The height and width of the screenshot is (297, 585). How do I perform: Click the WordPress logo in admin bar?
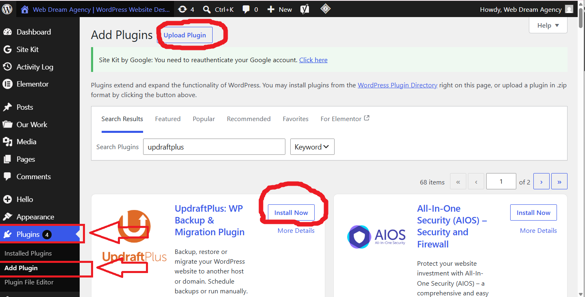(7, 9)
